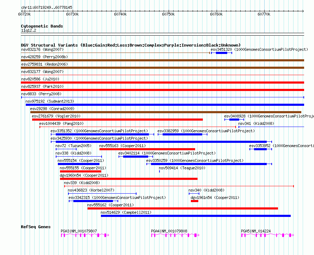Click the nsv72 (Tuzun2005) label
Image resolution: width=314 pixels, height=255 pixels.
pyautogui.click(x=73, y=146)
